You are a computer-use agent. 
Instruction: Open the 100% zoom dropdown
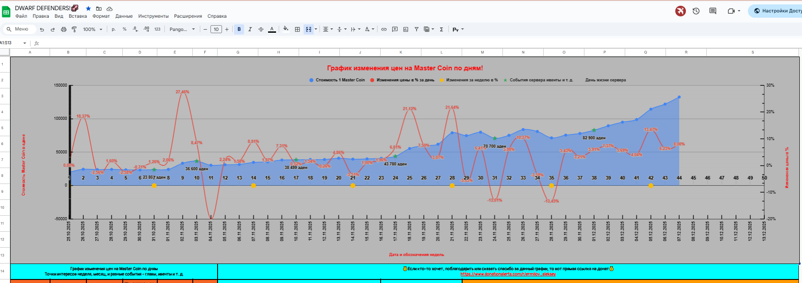pyautogui.click(x=93, y=29)
